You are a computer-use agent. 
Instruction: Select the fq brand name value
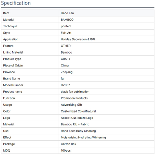(62, 79)
